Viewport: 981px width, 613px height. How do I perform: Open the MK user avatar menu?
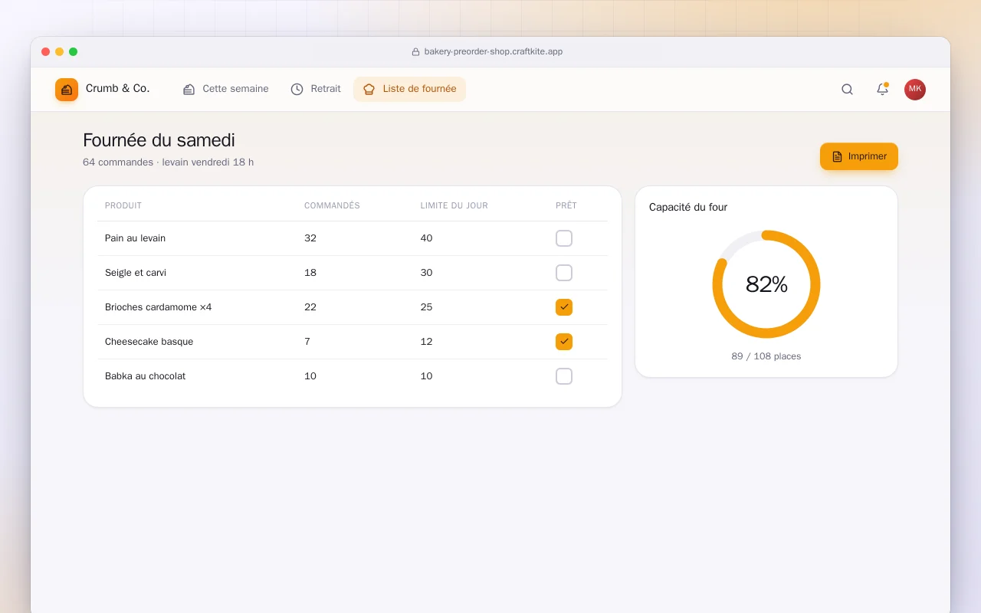point(915,90)
